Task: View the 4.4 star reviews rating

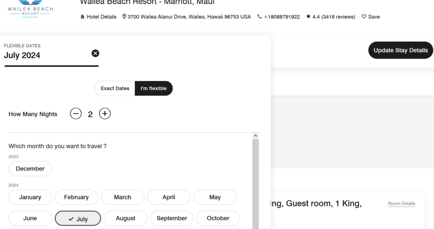Action: [330, 17]
